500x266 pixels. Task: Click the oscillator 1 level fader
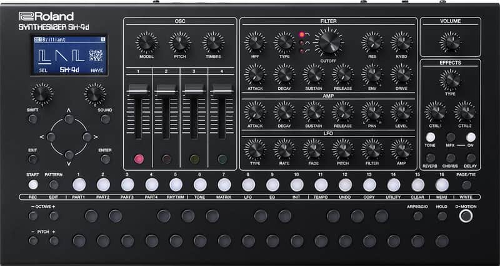(x=138, y=90)
